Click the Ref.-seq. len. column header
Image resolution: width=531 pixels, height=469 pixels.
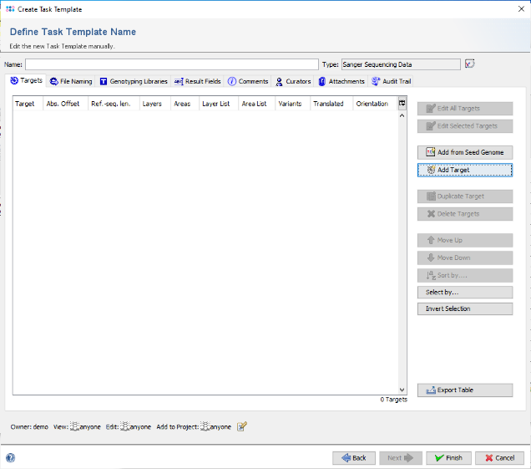(114, 104)
